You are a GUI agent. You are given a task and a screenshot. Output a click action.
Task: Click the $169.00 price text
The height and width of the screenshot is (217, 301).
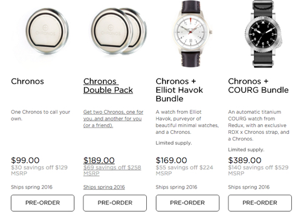[172, 160]
